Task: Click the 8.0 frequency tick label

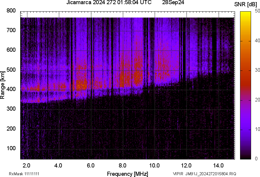Action: pyautogui.click(x=123, y=165)
